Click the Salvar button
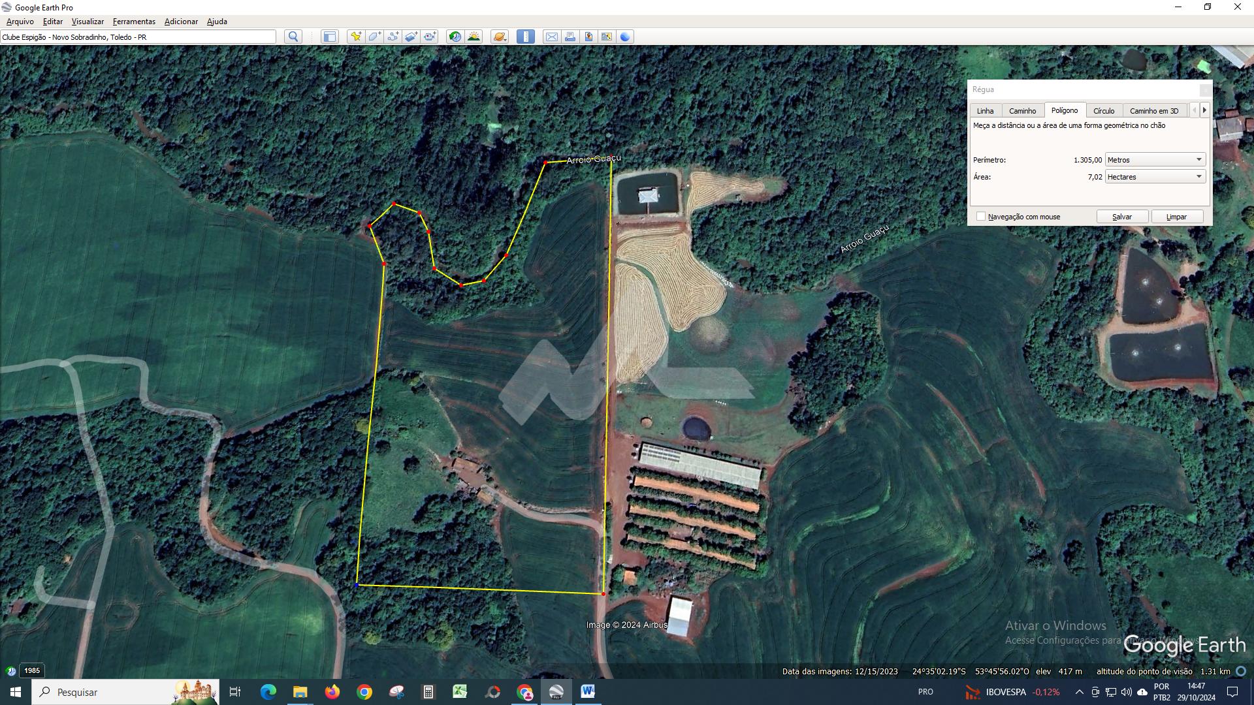Viewport: 1254px width, 705px height. pos(1122,217)
